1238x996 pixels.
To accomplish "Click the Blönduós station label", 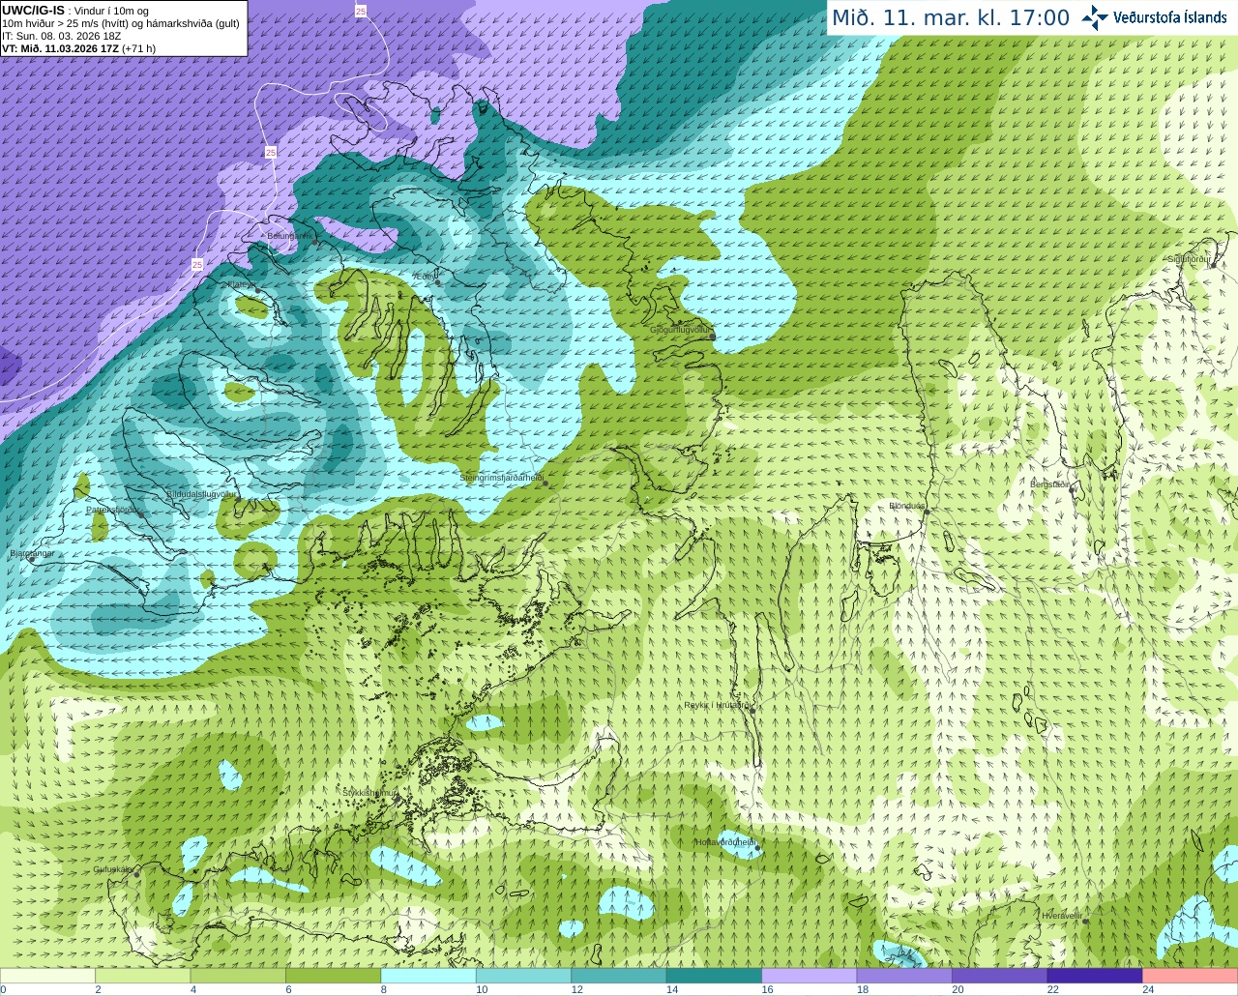I will [x=907, y=506].
